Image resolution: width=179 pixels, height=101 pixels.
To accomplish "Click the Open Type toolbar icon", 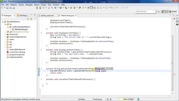I will 80,8.
